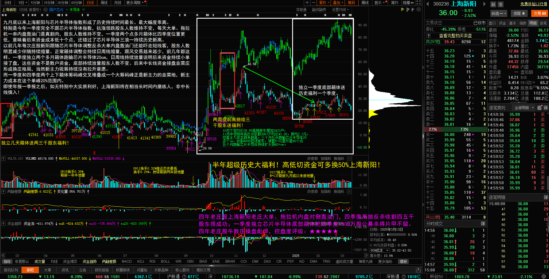Open chart settings gear beside 上海新阳 title
This screenshot has width=549, height=279.
point(45,10)
